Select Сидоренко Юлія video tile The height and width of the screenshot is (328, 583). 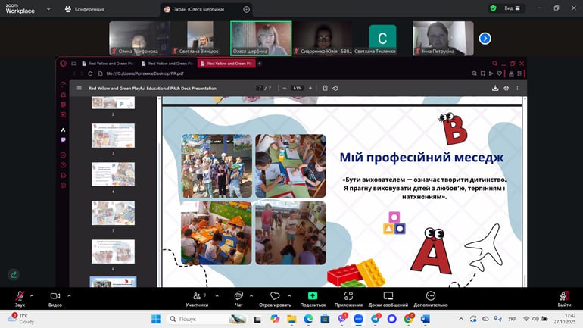323,39
